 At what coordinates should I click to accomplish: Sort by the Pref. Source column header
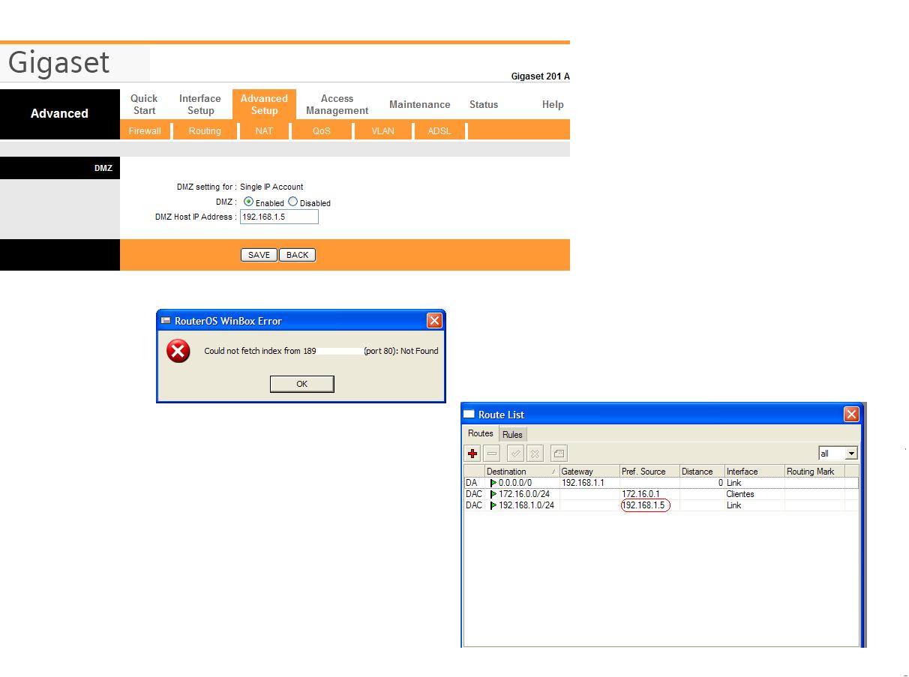pyautogui.click(x=649, y=472)
